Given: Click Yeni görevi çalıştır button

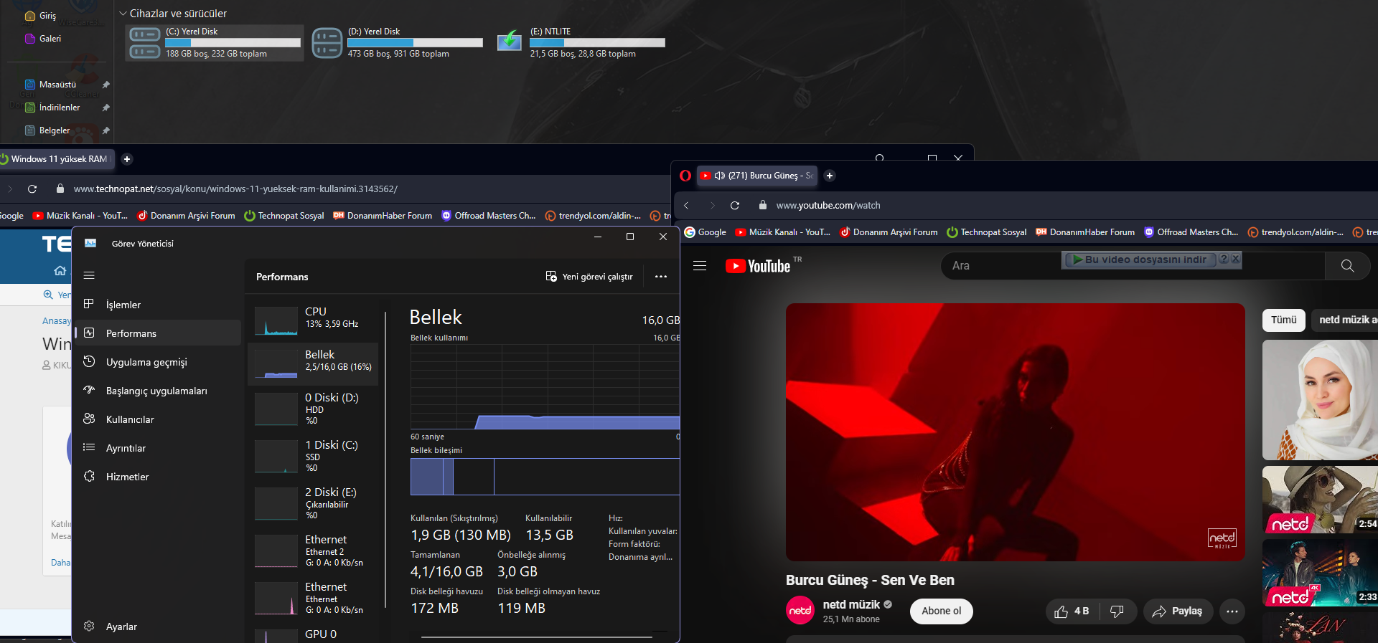Looking at the screenshot, I should 589,277.
